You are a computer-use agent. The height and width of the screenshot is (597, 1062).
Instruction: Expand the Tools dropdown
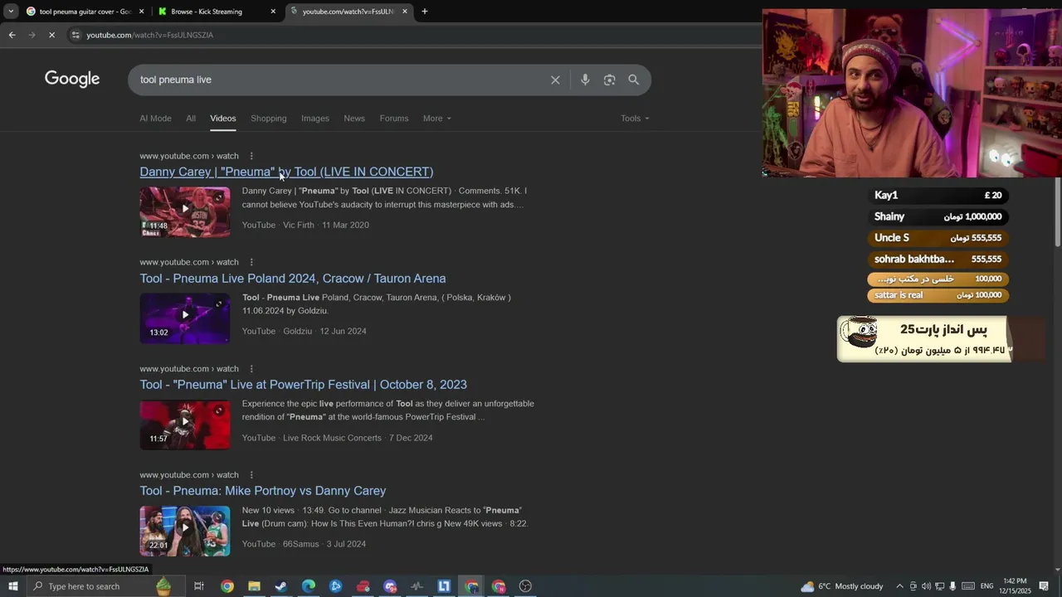point(635,119)
